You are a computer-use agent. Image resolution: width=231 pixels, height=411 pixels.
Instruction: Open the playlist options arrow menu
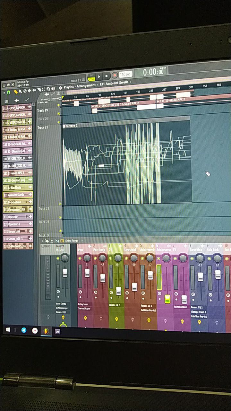(4, 93)
